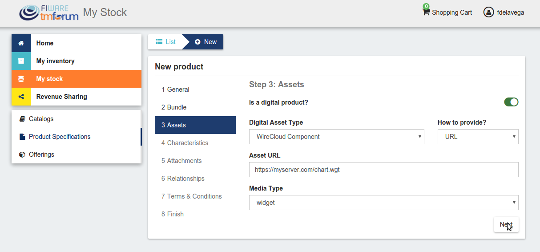Click the My stock database icon
Viewport: 540px width, 252px height.
[21, 79]
